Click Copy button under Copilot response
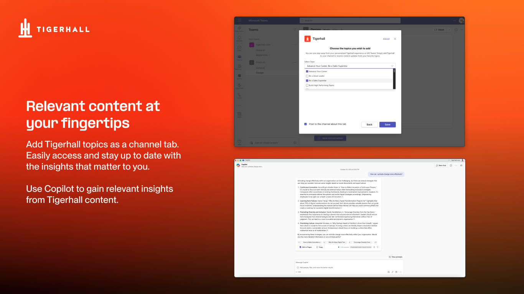The width and height of the screenshot is (524, 294). click(x=320, y=247)
